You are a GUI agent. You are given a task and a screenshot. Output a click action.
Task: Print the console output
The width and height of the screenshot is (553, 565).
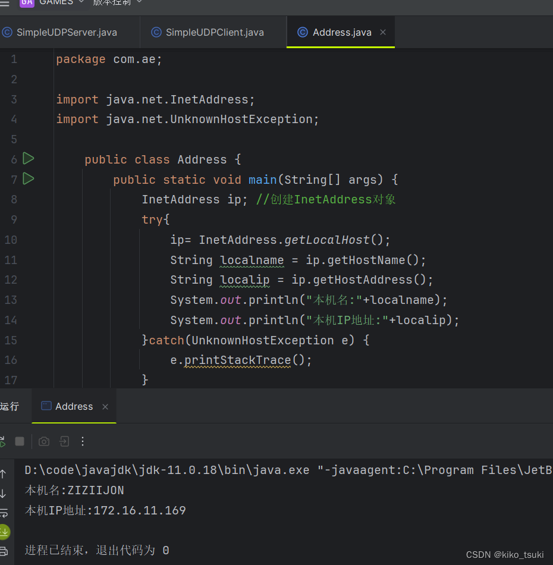4,551
